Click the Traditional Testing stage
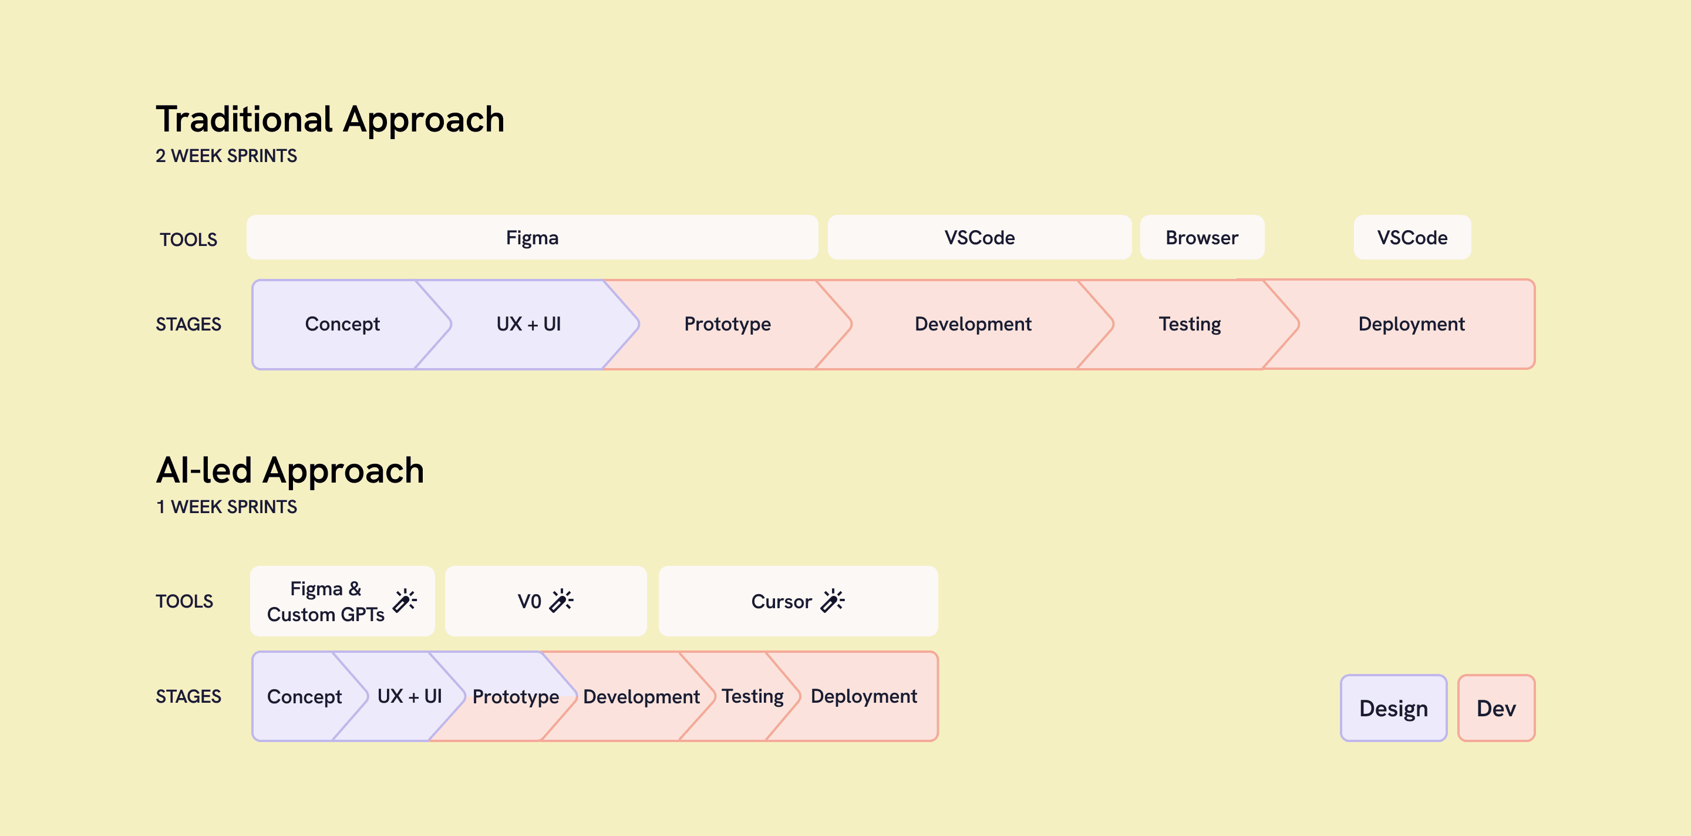This screenshot has height=836, width=1691. click(x=1190, y=324)
